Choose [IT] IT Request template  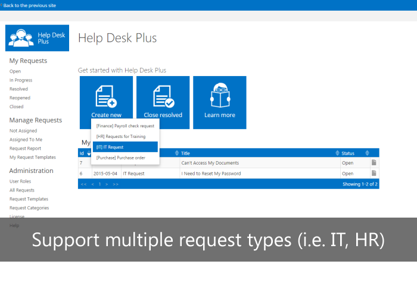point(125,147)
